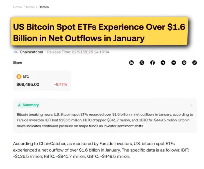Image resolution: width=204 pixels, height=169 pixels.
Task: Share the article on VK
Action: tap(173, 63)
